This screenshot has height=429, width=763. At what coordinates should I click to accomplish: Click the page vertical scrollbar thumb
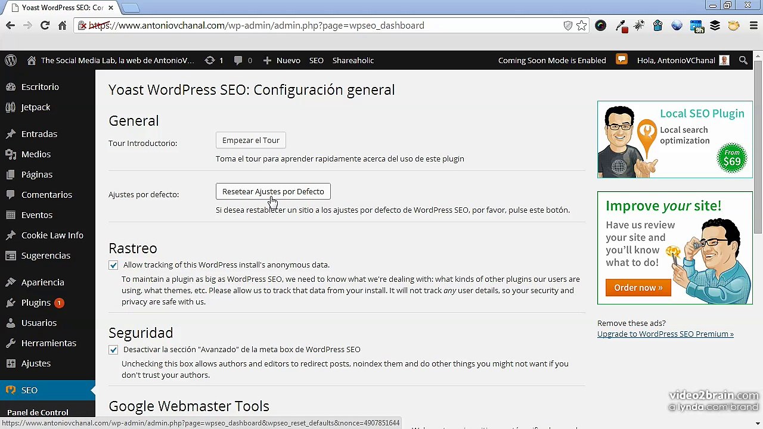pos(758,146)
